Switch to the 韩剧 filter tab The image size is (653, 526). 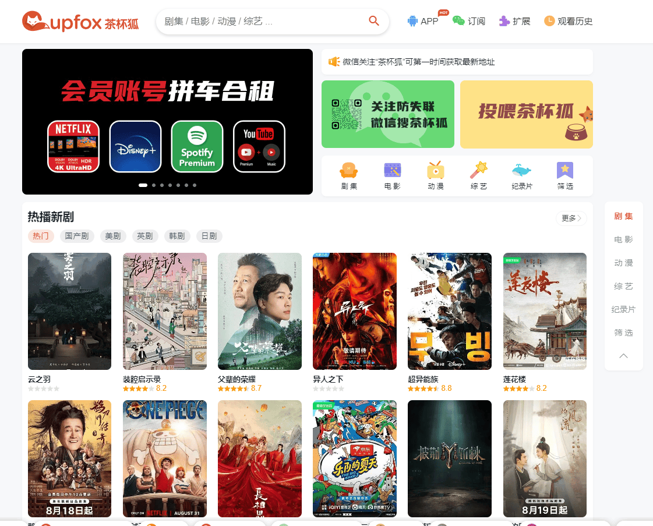point(177,236)
